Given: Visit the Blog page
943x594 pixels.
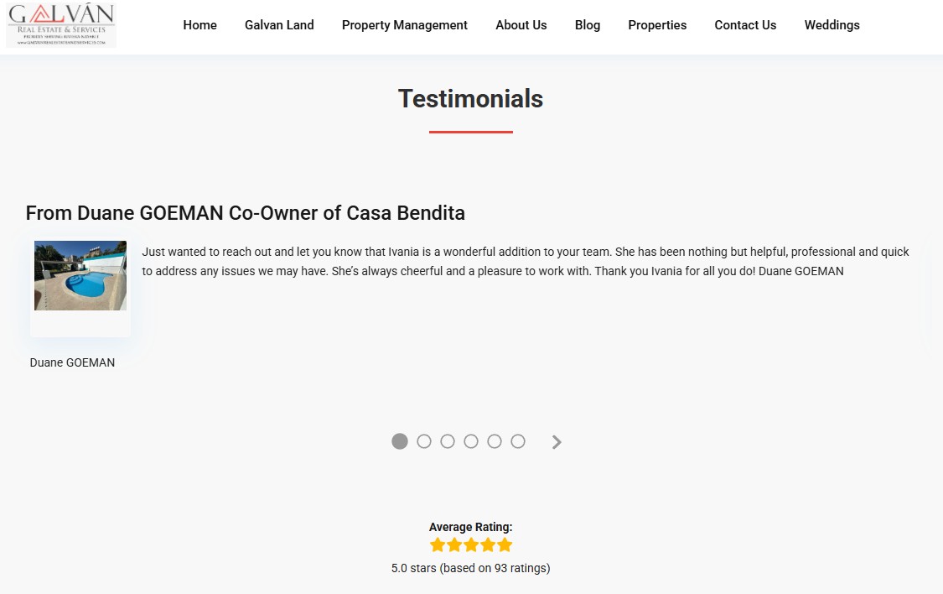Looking at the screenshot, I should 588,25.
